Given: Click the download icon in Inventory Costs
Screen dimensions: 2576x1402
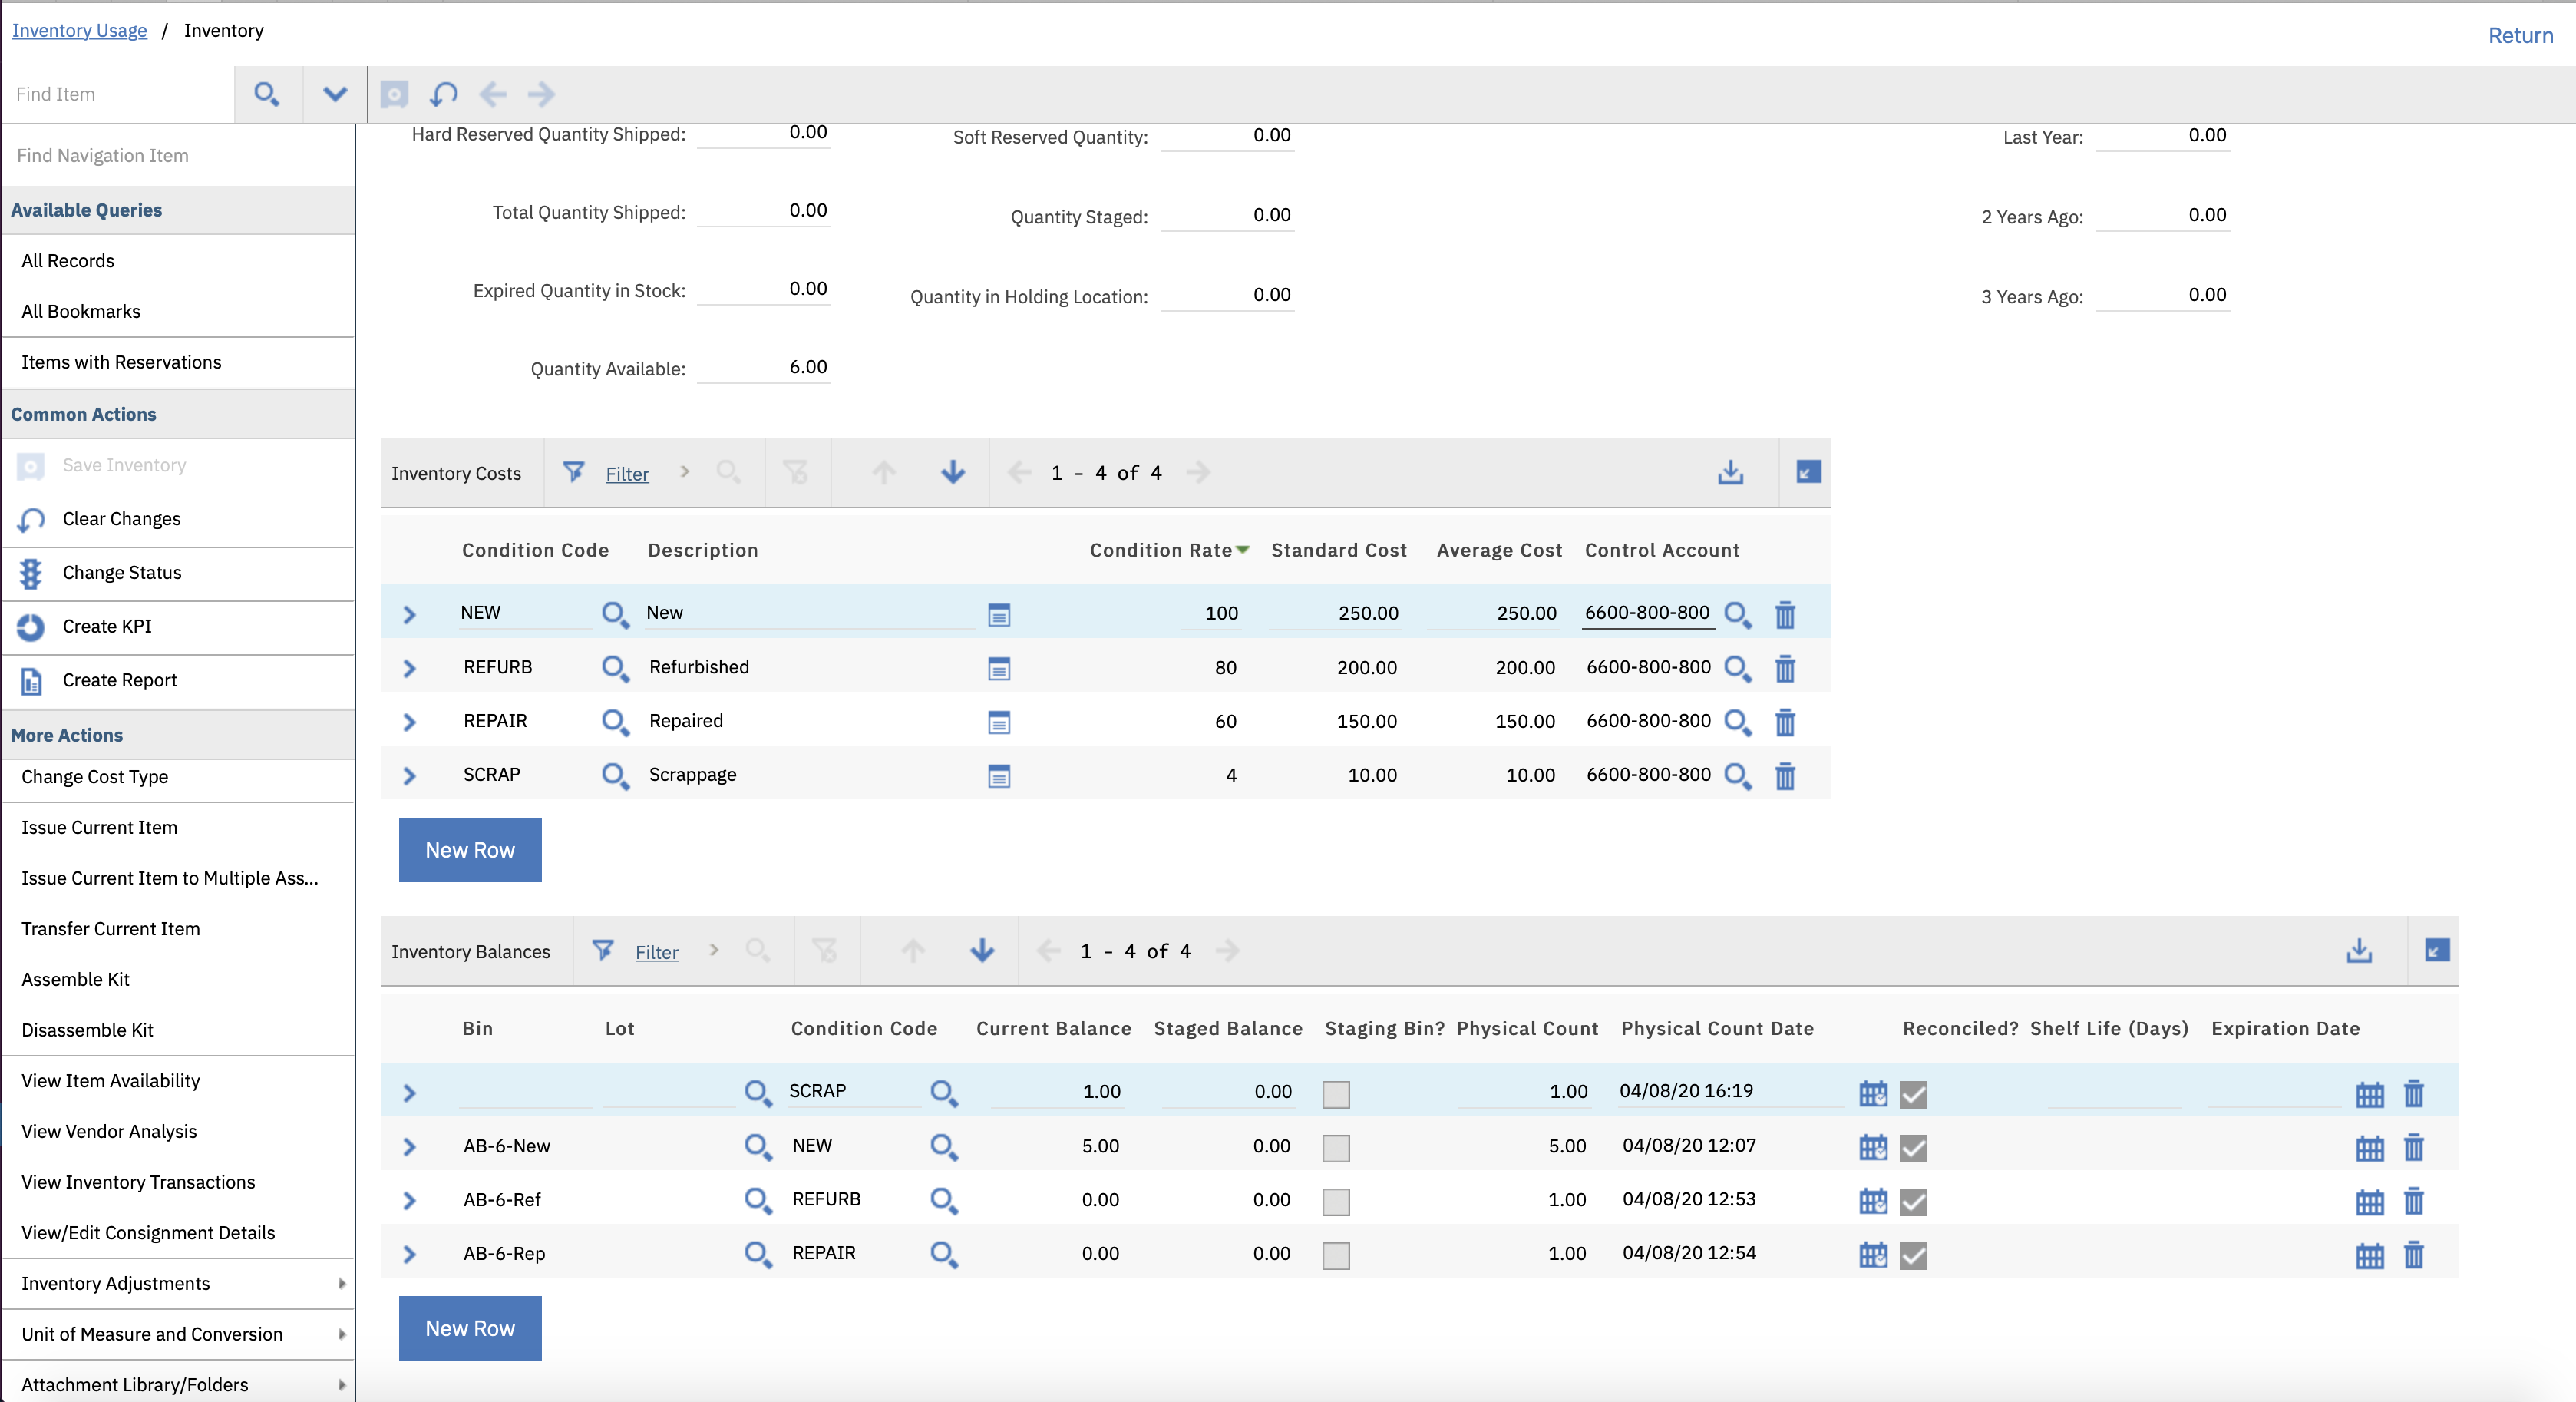Looking at the screenshot, I should pos(1730,473).
